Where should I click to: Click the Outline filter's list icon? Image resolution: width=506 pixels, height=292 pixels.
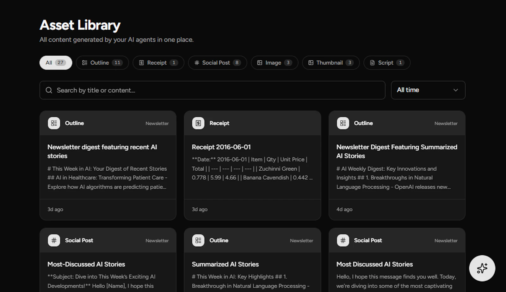click(x=85, y=63)
